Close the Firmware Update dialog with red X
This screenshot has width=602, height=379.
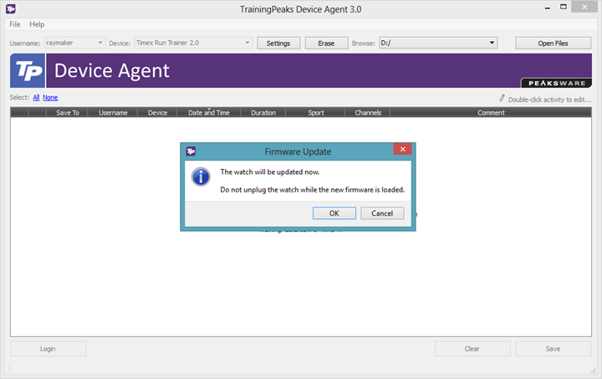[x=402, y=149]
